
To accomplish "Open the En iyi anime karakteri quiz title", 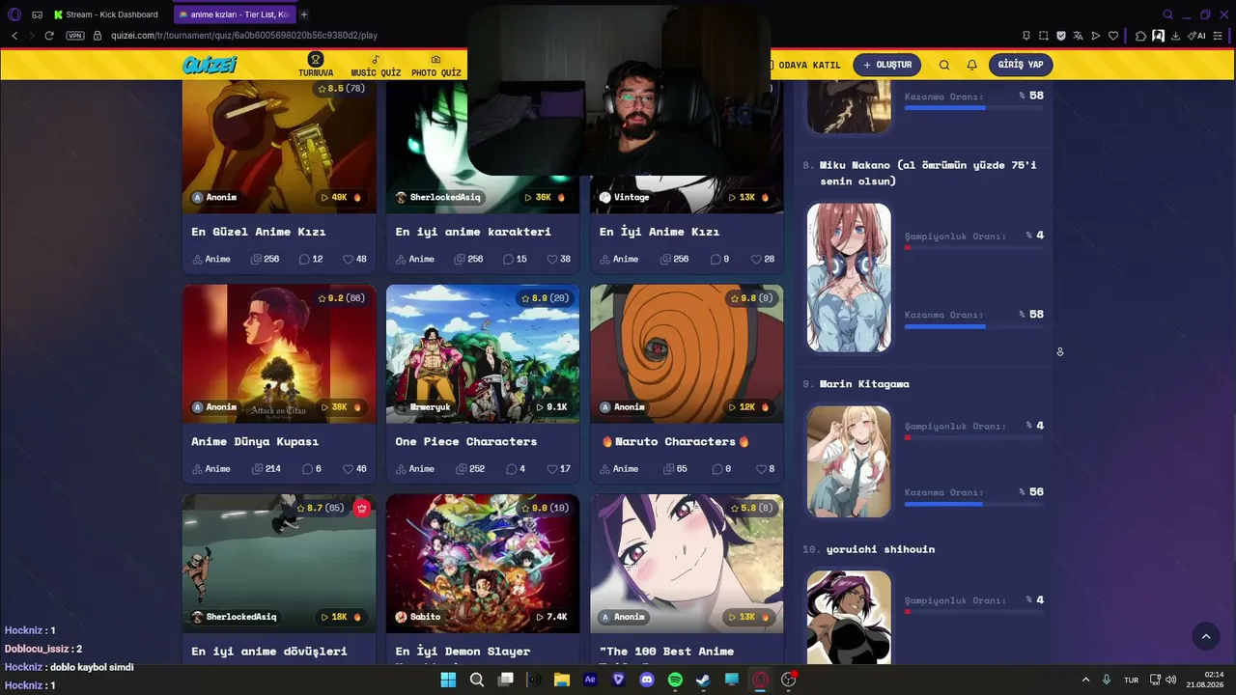I will click(473, 232).
